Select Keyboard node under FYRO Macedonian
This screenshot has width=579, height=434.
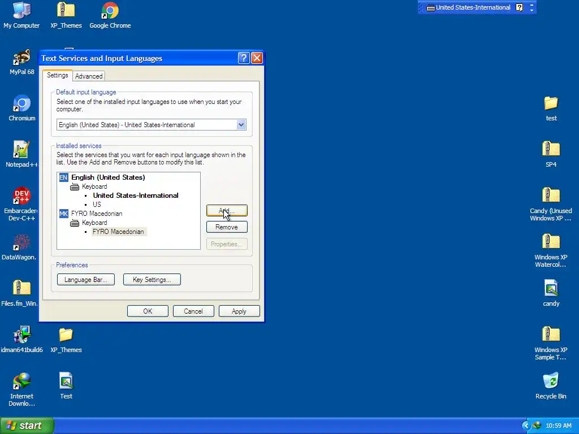click(x=94, y=223)
